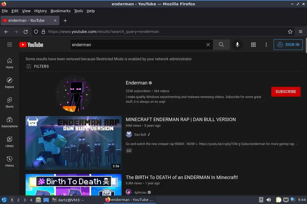The image size is (307, 204).
Task: Click the Enderman channel avatar
Action: click(74, 94)
